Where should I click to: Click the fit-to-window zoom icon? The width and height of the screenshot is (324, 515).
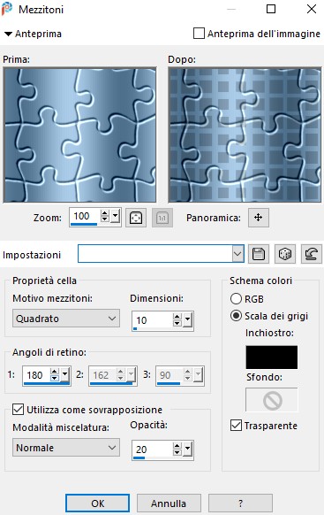point(136,218)
